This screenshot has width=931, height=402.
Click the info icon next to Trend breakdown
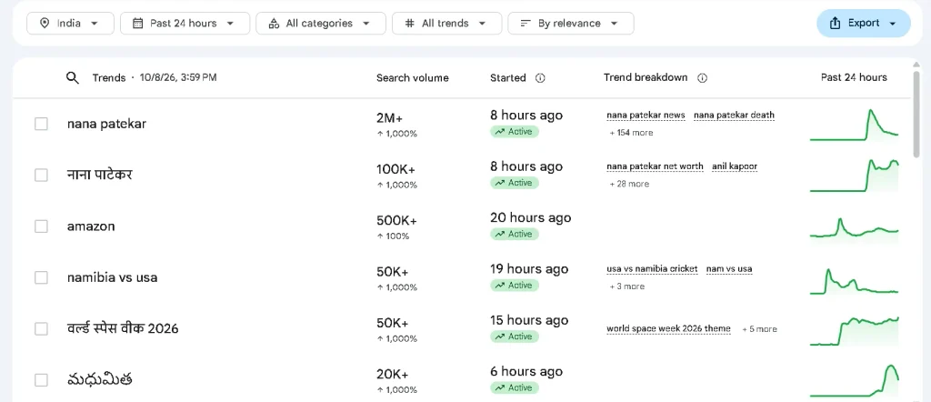[x=702, y=78]
